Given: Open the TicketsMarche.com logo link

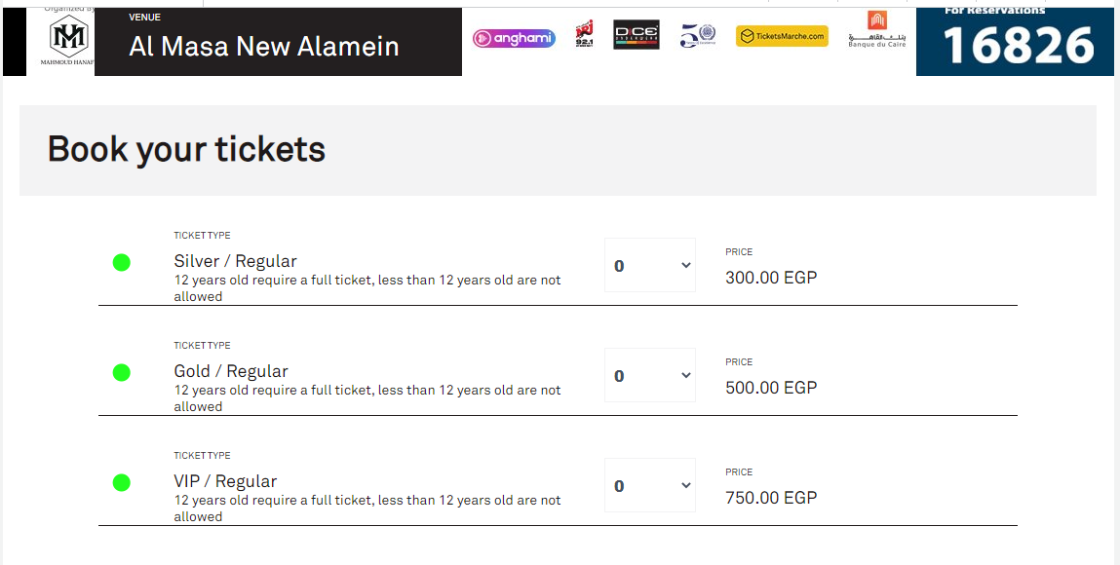Looking at the screenshot, I should 782,36.
